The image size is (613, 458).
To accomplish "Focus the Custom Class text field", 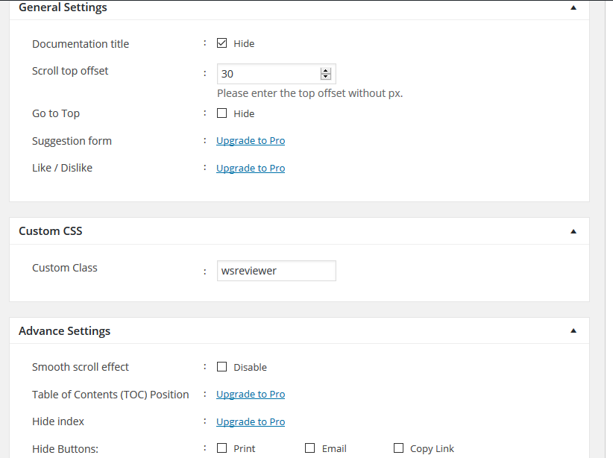I will tap(277, 271).
